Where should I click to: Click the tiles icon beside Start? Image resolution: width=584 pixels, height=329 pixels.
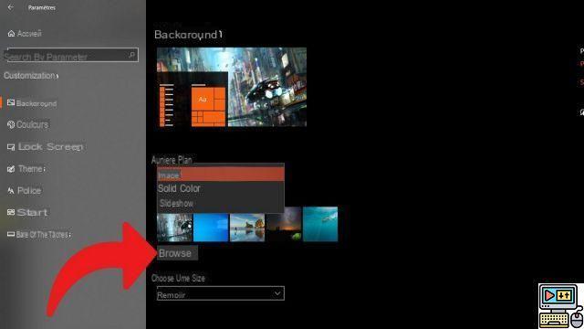point(11,212)
